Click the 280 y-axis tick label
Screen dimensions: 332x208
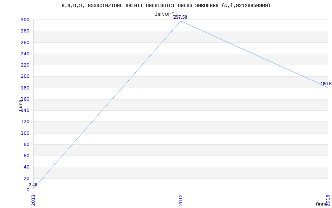point(25,31)
